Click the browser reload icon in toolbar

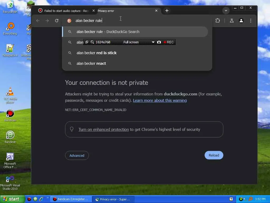pyautogui.click(x=57, y=21)
